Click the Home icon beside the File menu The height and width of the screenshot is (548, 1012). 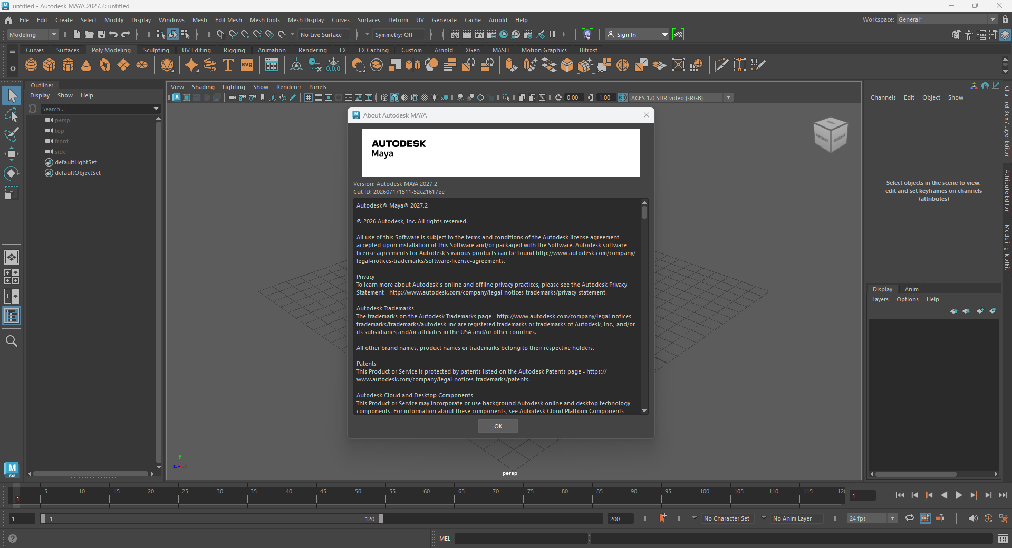pos(8,20)
